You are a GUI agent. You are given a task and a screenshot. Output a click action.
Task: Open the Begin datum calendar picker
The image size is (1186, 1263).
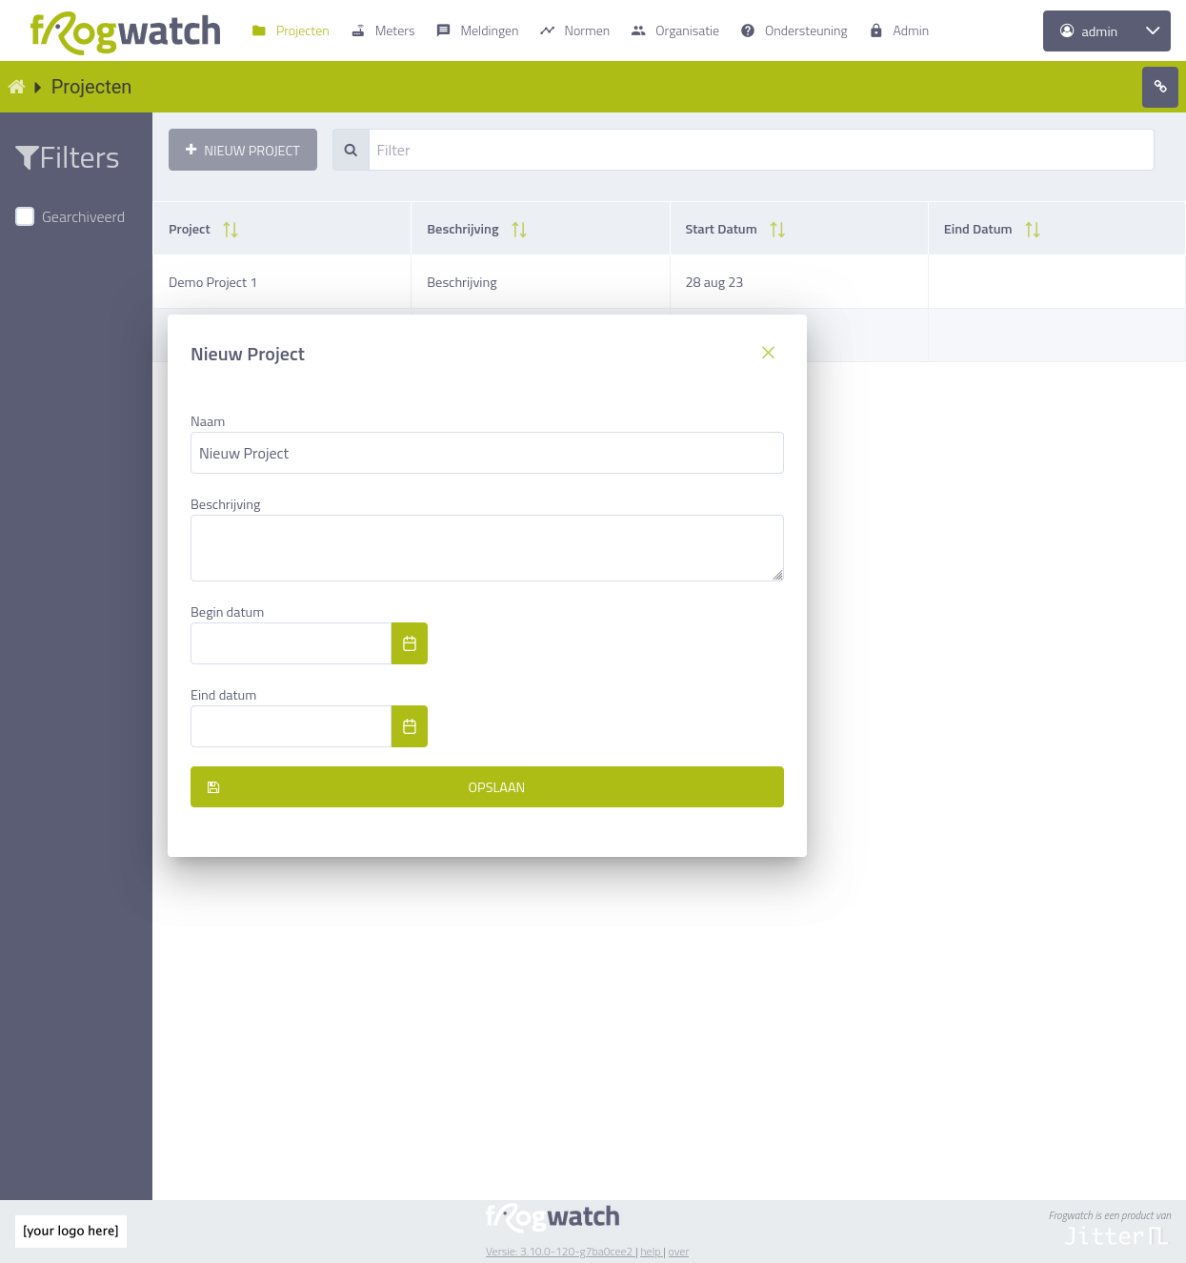click(x=410, y=643)
